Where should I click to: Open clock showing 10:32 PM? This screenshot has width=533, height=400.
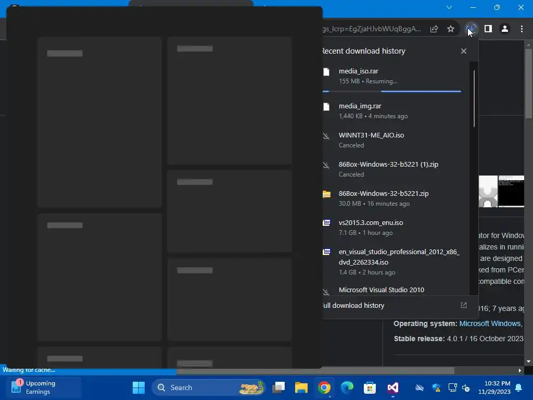(x=494, y=387)
